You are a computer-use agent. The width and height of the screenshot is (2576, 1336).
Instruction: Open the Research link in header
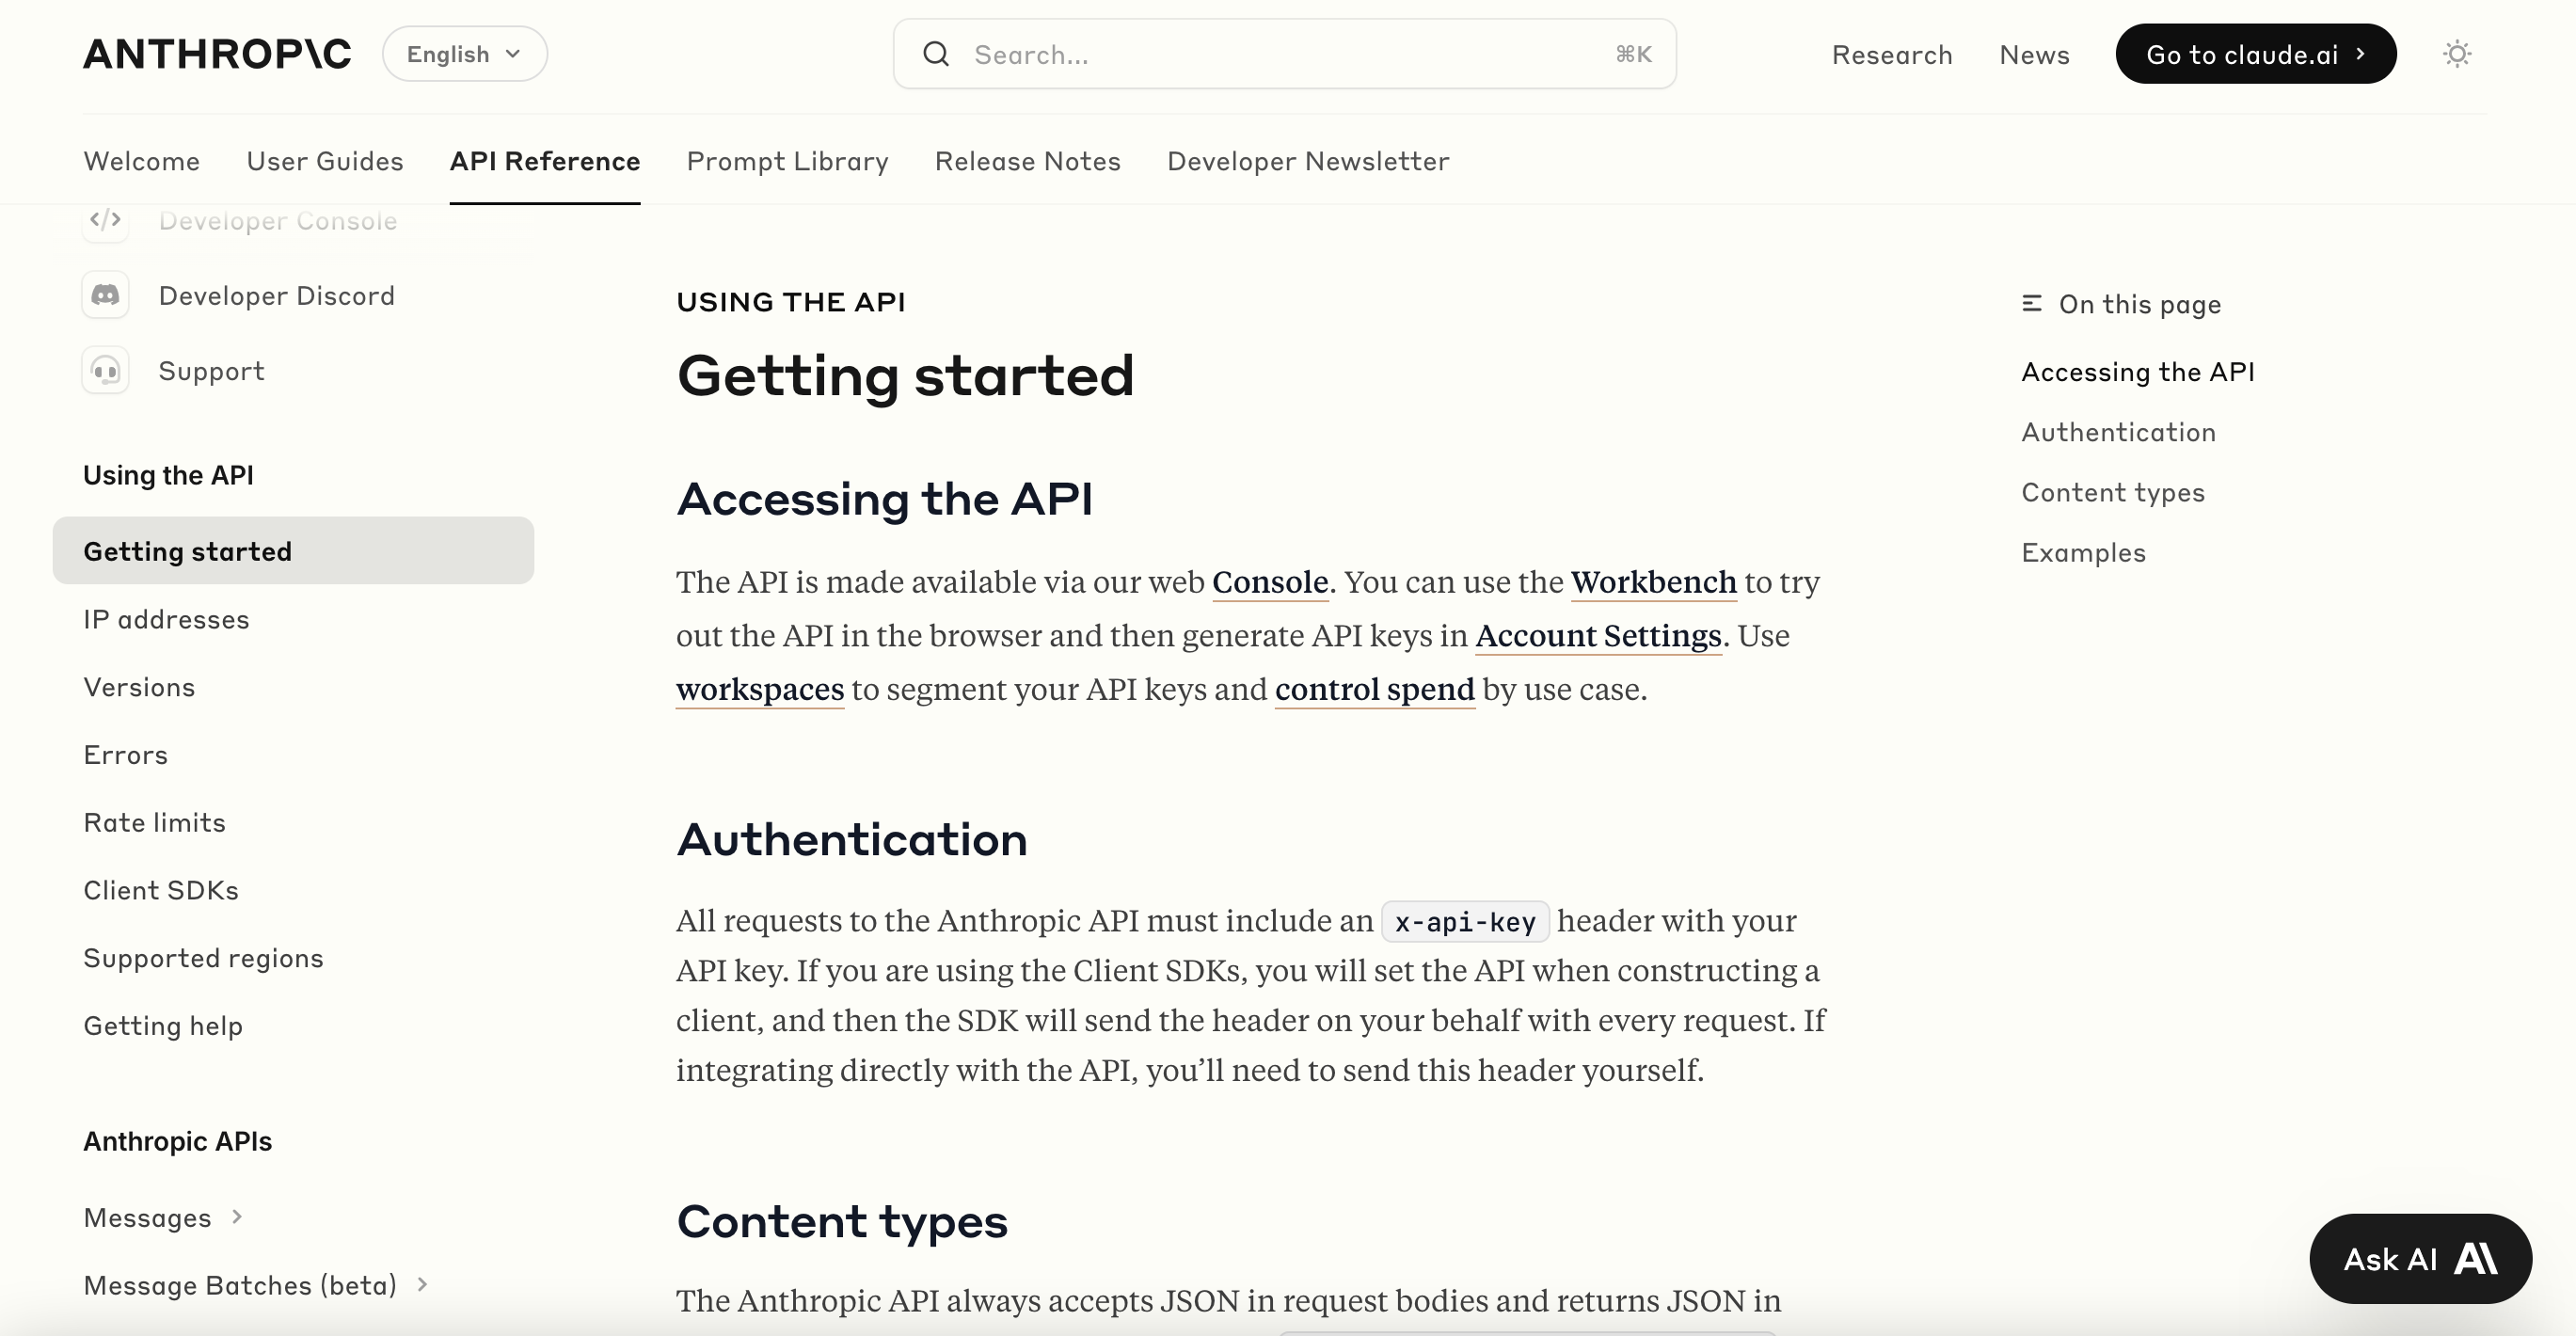1892,54
